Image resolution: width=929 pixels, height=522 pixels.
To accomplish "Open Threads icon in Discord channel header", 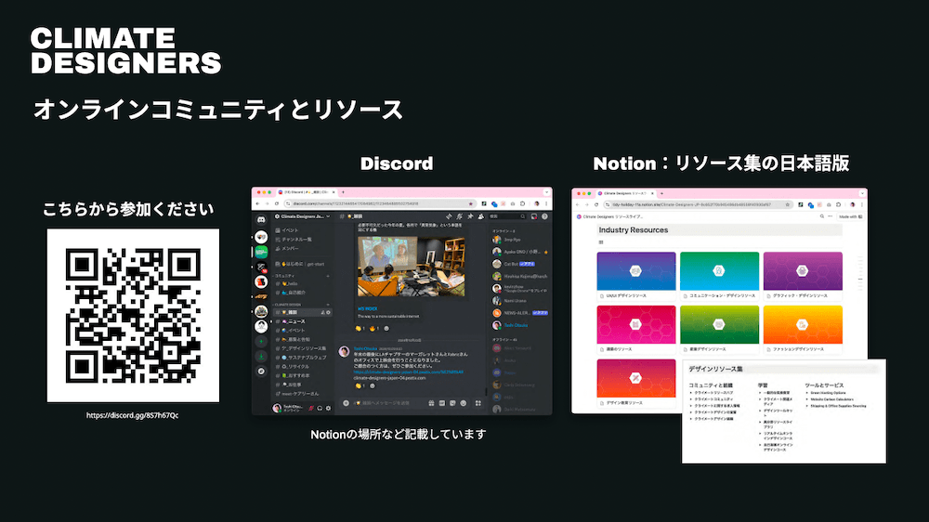I will pyautogui.click(x=449, y=216).
